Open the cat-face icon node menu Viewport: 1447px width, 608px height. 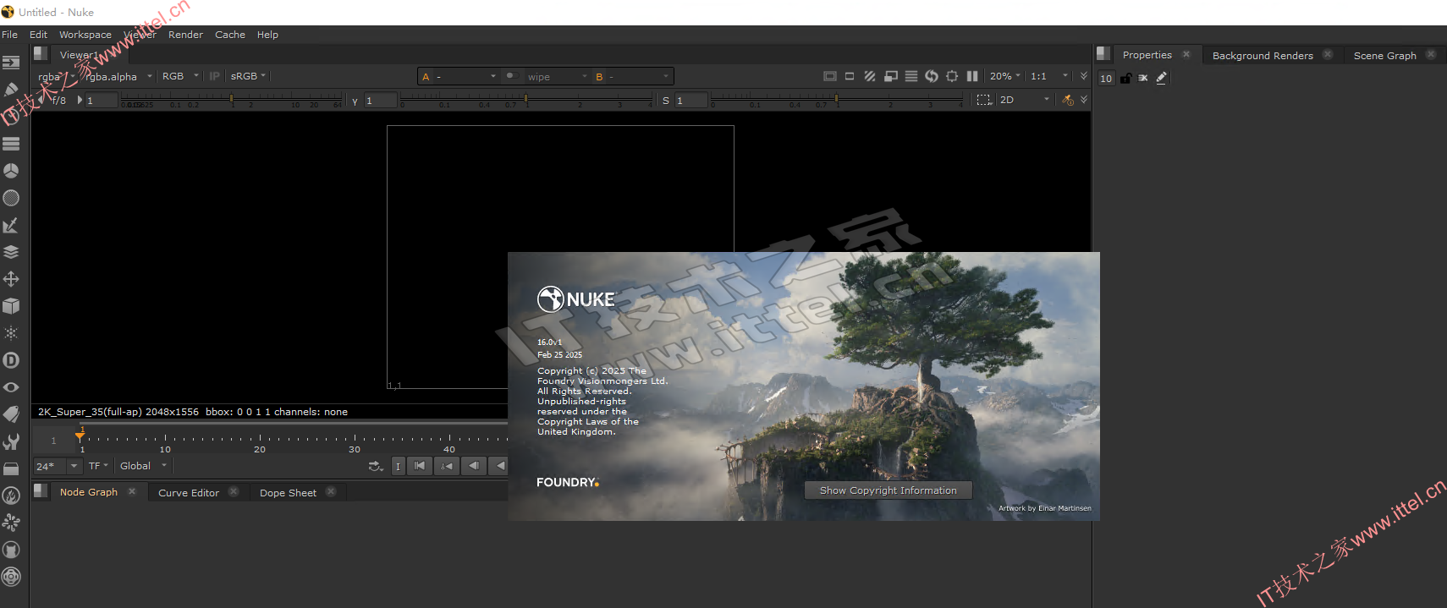pos(11,550)
